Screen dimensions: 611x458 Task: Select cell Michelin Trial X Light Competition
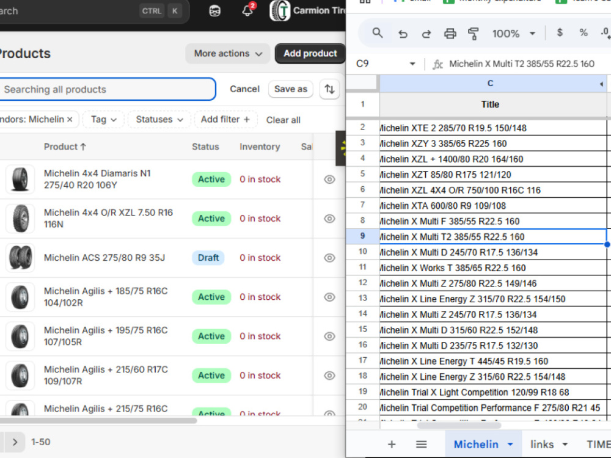[x=493, y=392]
